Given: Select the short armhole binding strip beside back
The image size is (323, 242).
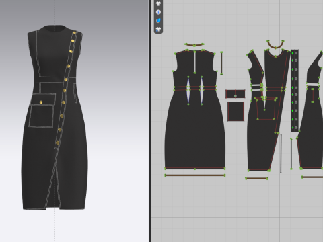Looking at the screenshot, I should (x=221, y=63).
